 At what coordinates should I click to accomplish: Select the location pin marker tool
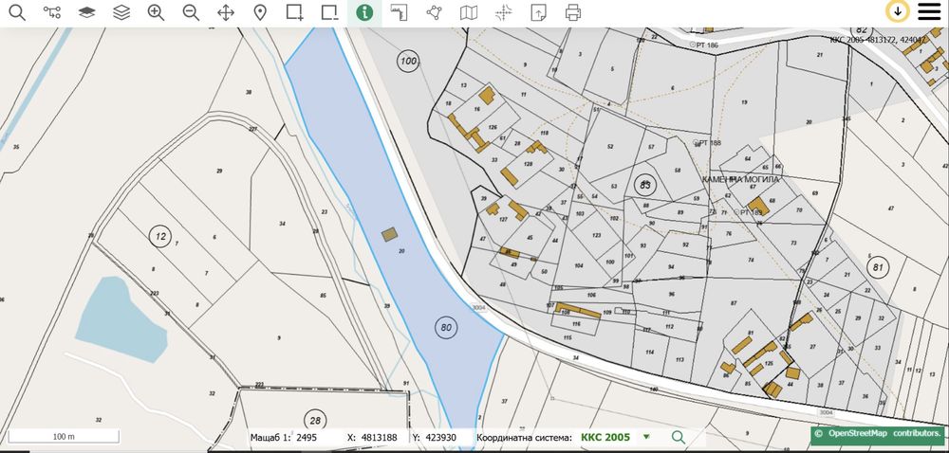click(260, 12)
